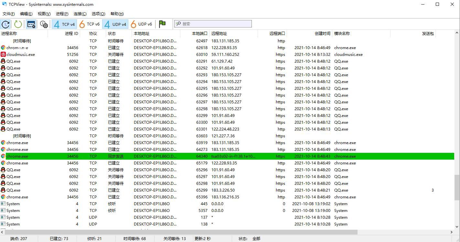Click the 搜索 search box
This screenshot has width=460, height=242.
pos(213,24)
